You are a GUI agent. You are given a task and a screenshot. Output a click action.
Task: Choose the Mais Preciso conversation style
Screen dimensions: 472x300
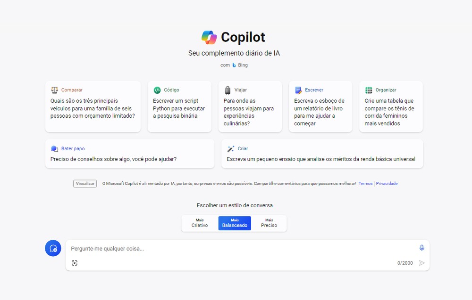(269, 223)
